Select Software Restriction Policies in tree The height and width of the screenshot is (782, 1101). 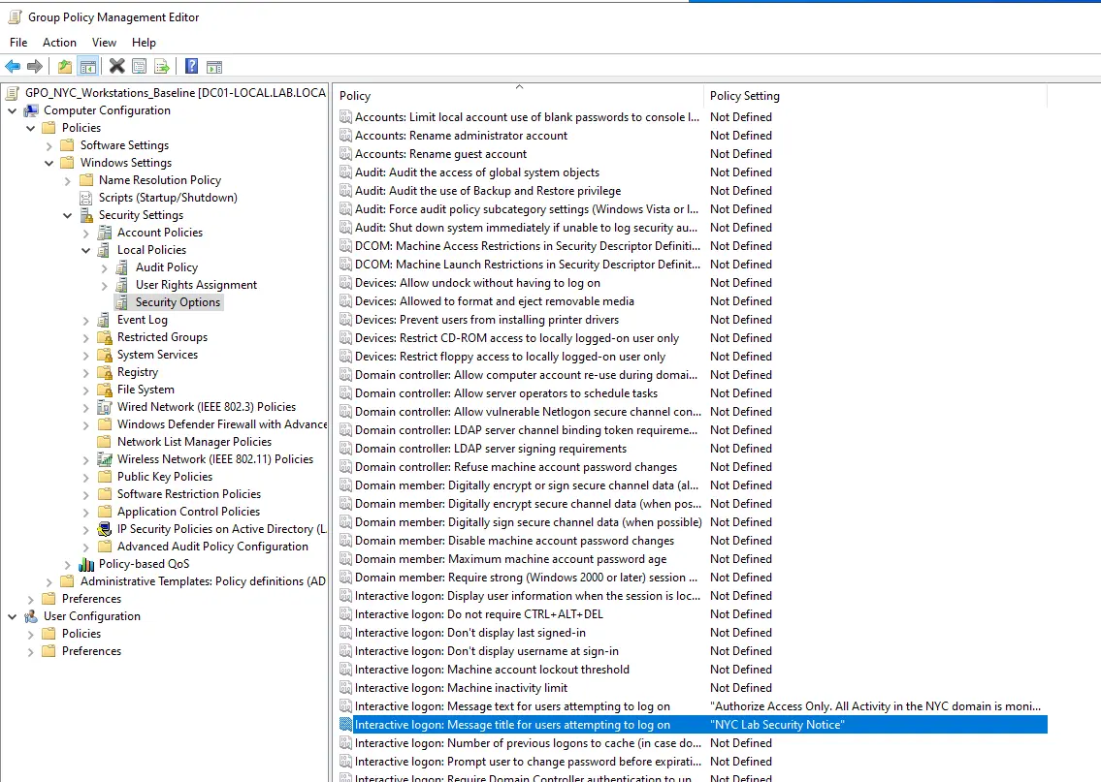[x=189, y=494]
